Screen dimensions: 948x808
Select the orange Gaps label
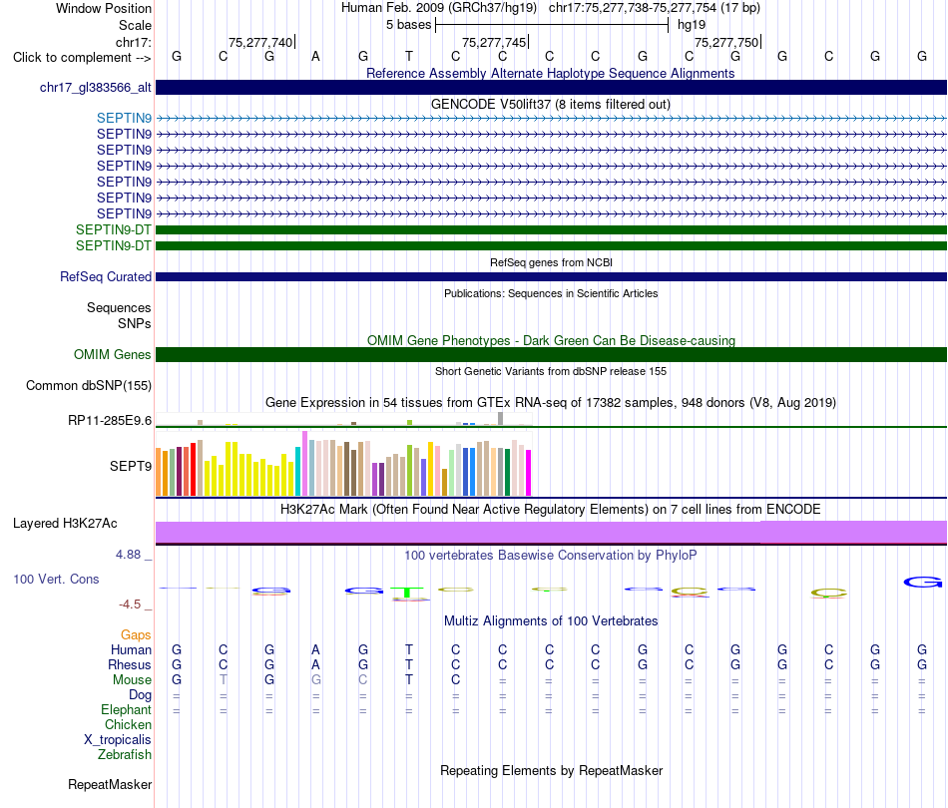pos(136,634)
